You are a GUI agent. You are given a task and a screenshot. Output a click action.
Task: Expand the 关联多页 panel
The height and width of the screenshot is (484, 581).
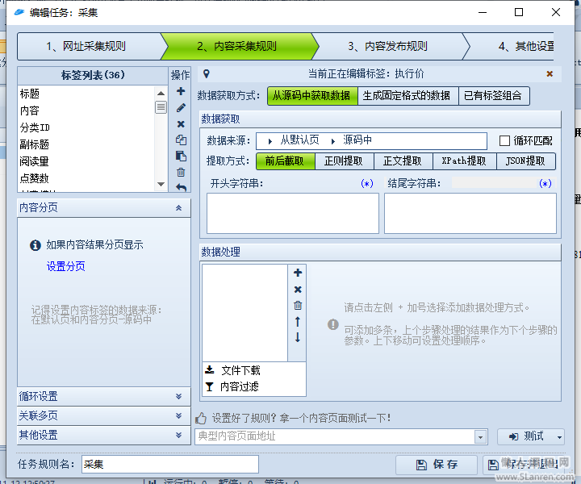point(178,415)
